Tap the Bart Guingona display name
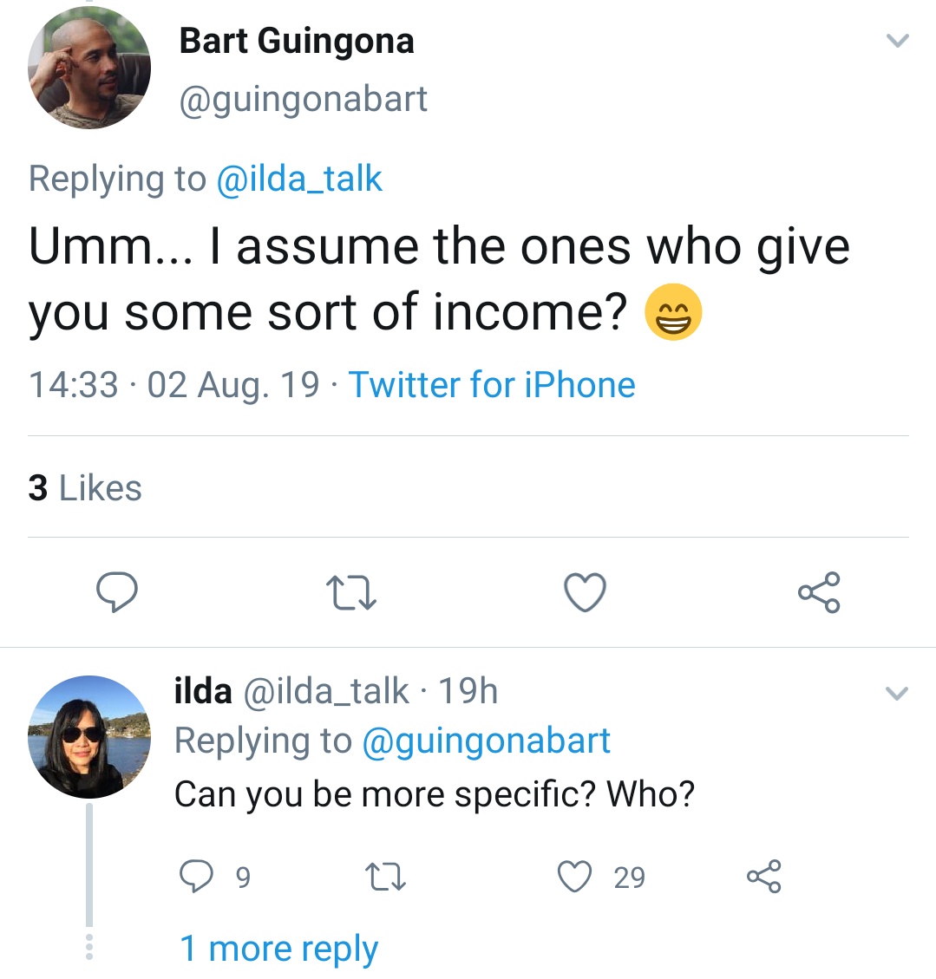Screen dimensions: 936x979 tap(297, 41)
